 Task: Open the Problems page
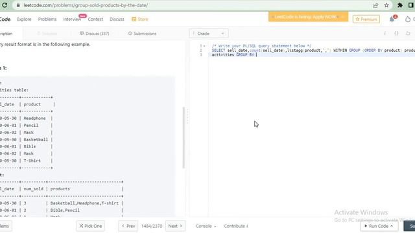(47, 19)
